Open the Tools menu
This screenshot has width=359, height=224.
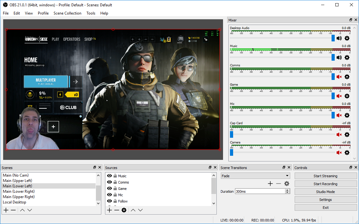point(91,13)
